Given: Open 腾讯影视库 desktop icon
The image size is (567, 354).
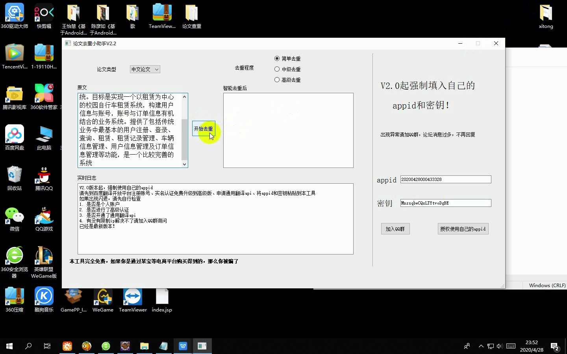Looking at the screenshot, I should point(15,97).
